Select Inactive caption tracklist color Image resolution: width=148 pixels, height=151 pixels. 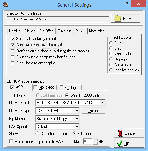pyautogui.click(x=111, y=70)
